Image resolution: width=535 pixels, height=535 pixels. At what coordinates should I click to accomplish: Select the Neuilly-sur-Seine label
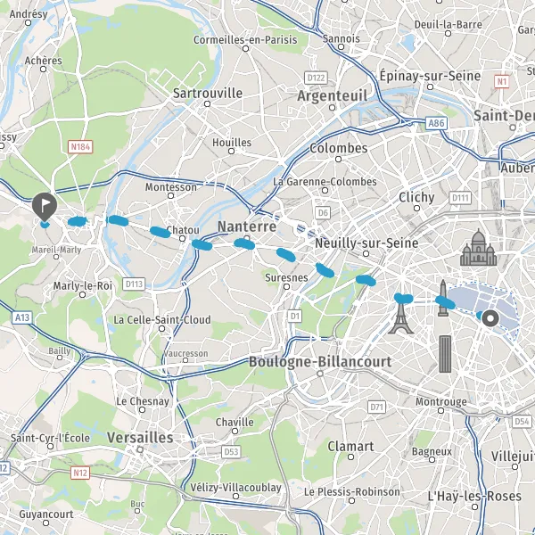366,243
